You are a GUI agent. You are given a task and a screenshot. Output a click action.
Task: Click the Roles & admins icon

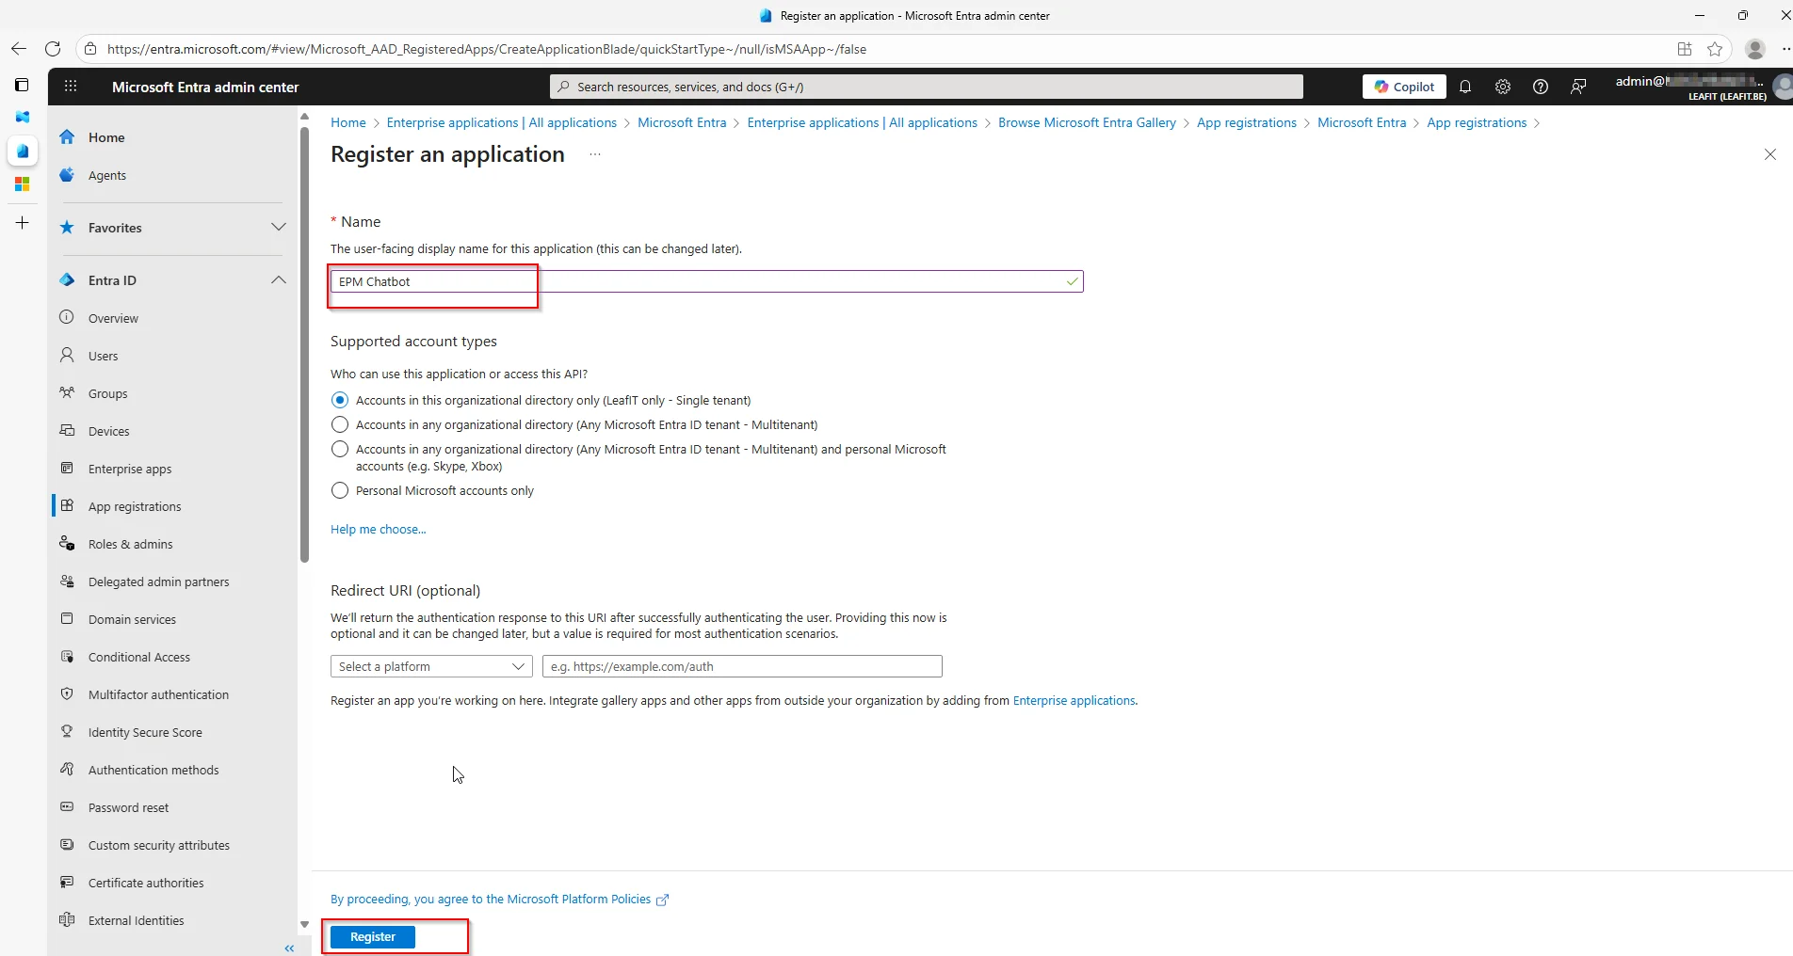pos(67,543)
